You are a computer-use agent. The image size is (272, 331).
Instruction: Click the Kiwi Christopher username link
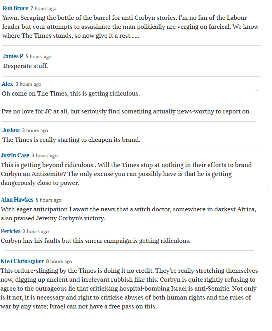pyautogui.click(x=22, y=261)
